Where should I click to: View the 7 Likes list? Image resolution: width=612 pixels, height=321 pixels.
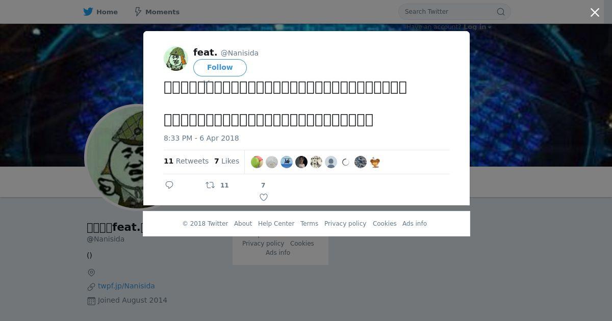pos(226,161)
